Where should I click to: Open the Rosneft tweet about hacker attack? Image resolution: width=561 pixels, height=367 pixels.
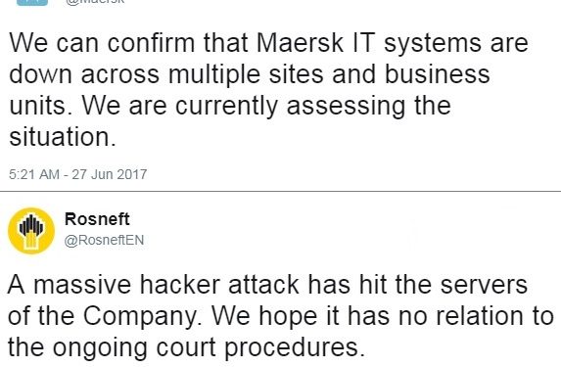click(280, 316)
